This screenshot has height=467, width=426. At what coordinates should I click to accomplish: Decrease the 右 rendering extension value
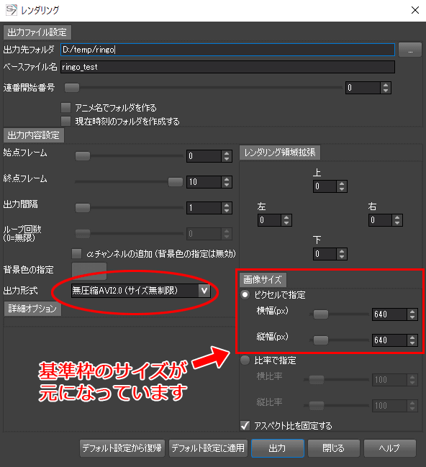click(397, 223)
